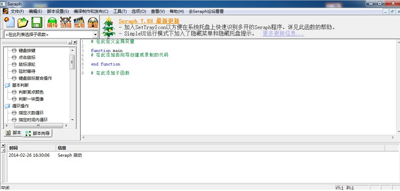Select 鼠标滚轮 wizard item
The image size is (400, 191).
point(27,64)
